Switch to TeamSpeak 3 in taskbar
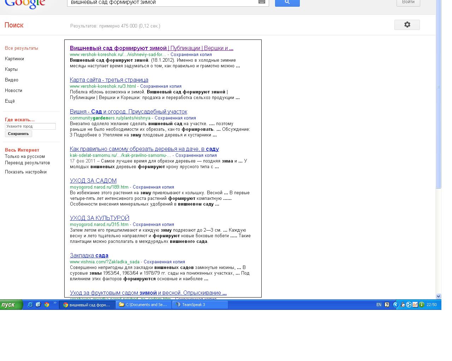This screenshot has width=452, height=361. (x=200, y=305)
